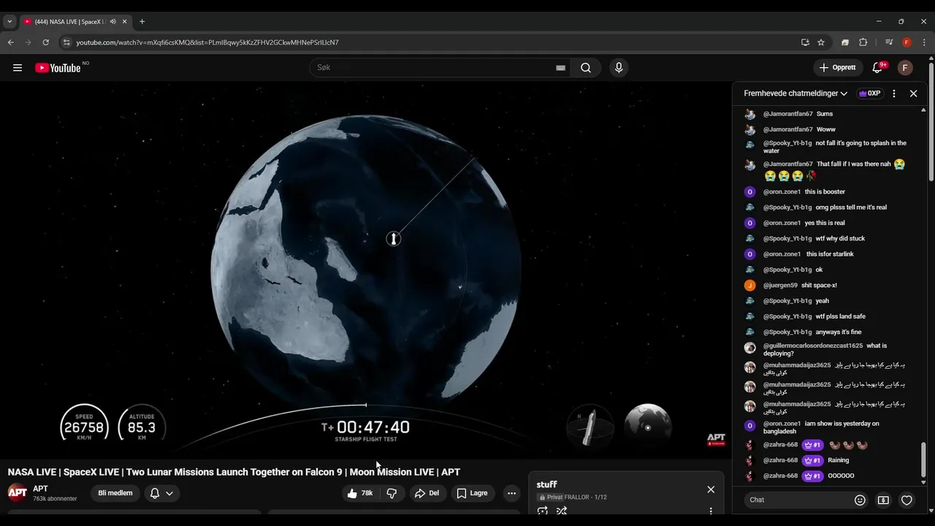Close the NASA LIVE tab
The width and height of the screenshot is (935, 526).
tap(124, 22)
